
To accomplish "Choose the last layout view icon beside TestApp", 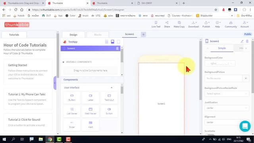I will point(119,42).
